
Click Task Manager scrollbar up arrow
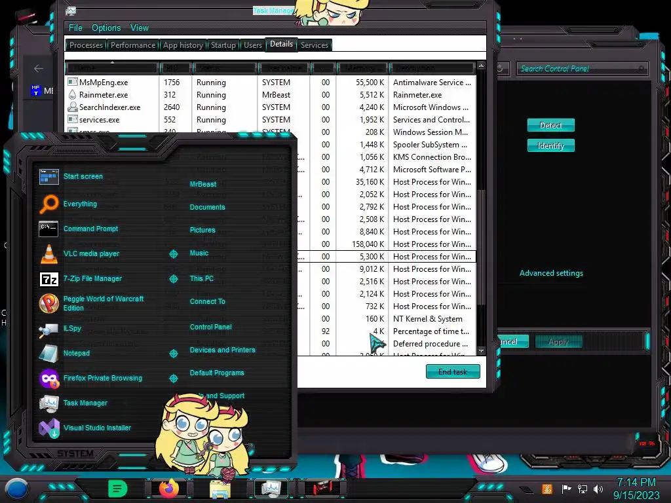pos(481,66)
